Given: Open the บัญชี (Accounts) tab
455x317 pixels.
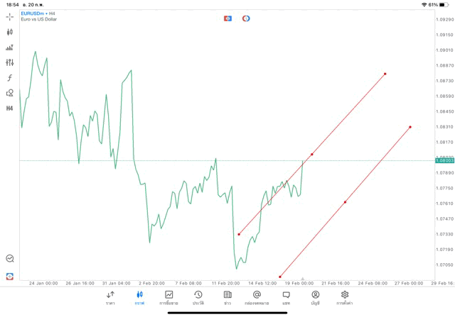Looking at the screenshot, I should pyautogui.click(x=315, y=298).
